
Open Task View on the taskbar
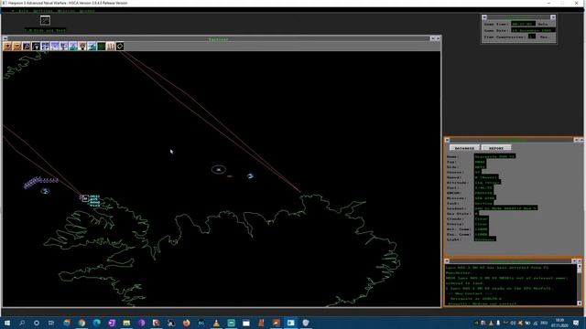coord(51,323)
